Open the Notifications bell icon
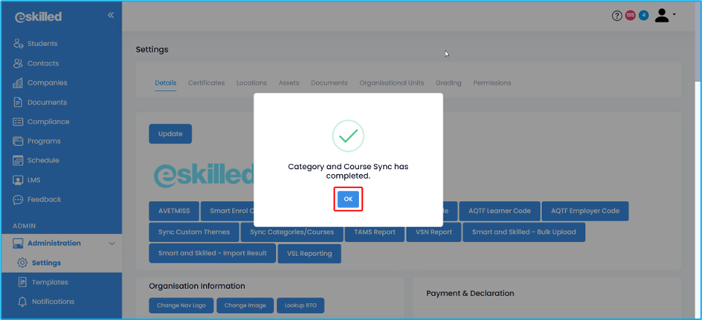Viewport: 702px width, 320px height. [22, 301]
